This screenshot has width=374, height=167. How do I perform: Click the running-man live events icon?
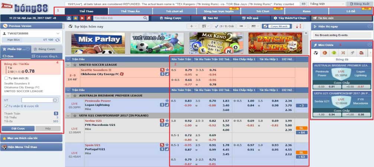[x=88, y=18]
